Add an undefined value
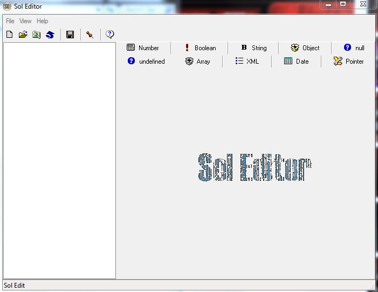Viewport: 378px width, 292px height. pos(146,62)
